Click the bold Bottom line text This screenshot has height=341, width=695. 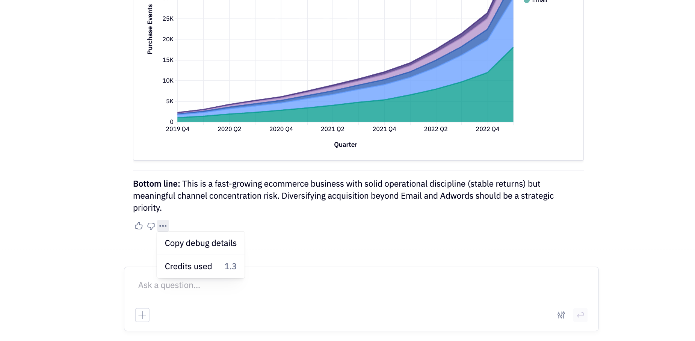[x=156, y=184]
